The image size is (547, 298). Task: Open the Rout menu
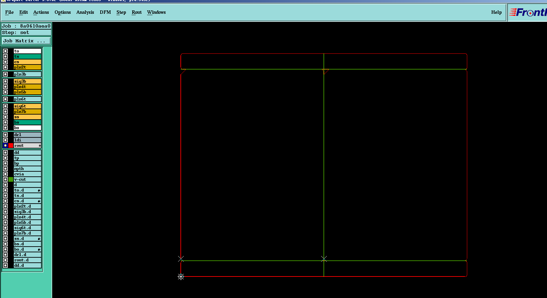[x=137, y=12]
